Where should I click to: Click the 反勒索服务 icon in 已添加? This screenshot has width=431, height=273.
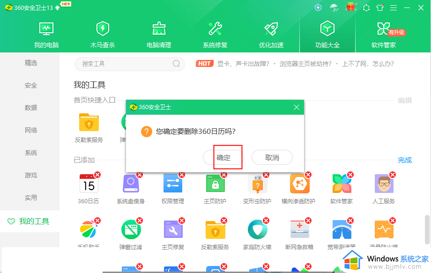tap(215, 229)
